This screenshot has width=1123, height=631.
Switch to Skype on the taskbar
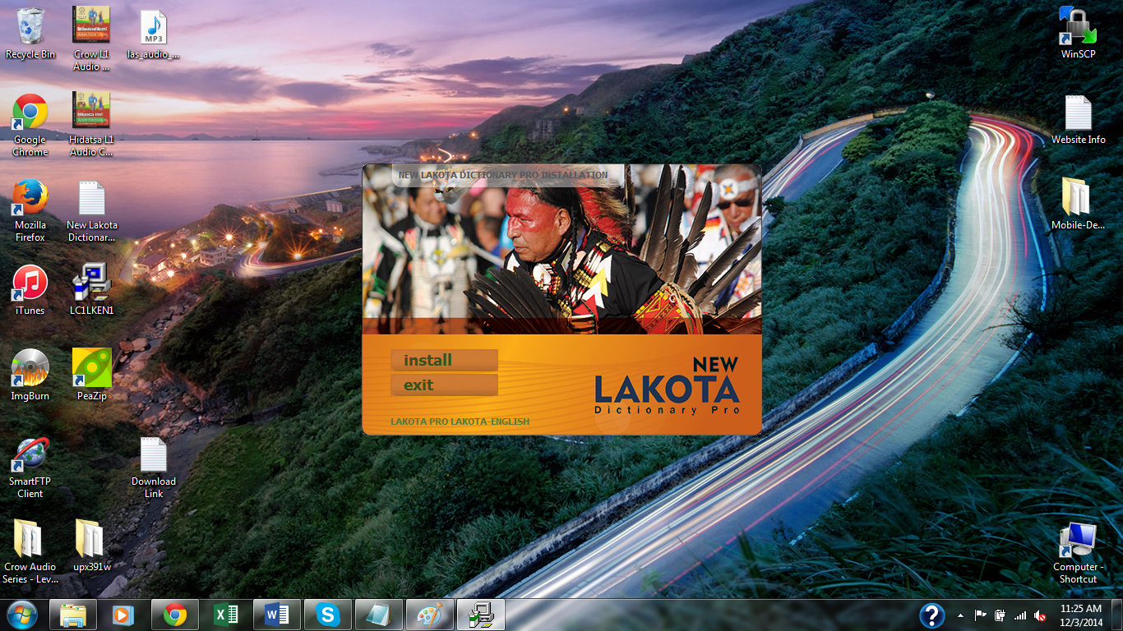click(327, 615)
